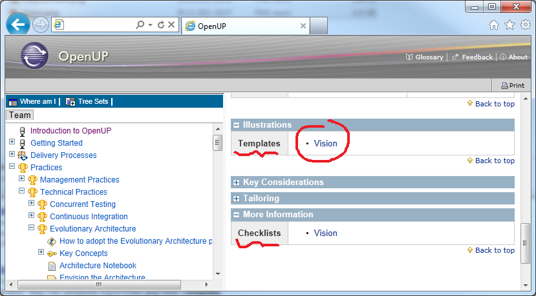
Task: Open Introduction to OpenUP tree link
Action: coord(70,131)
